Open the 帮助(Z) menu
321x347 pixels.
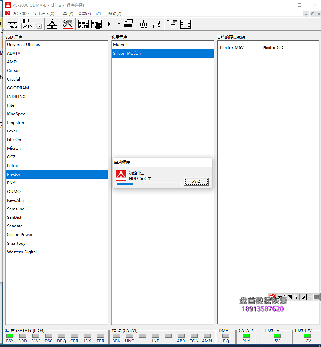(115, 14)
